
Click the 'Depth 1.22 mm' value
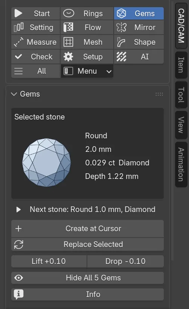[x=112, y=176]
